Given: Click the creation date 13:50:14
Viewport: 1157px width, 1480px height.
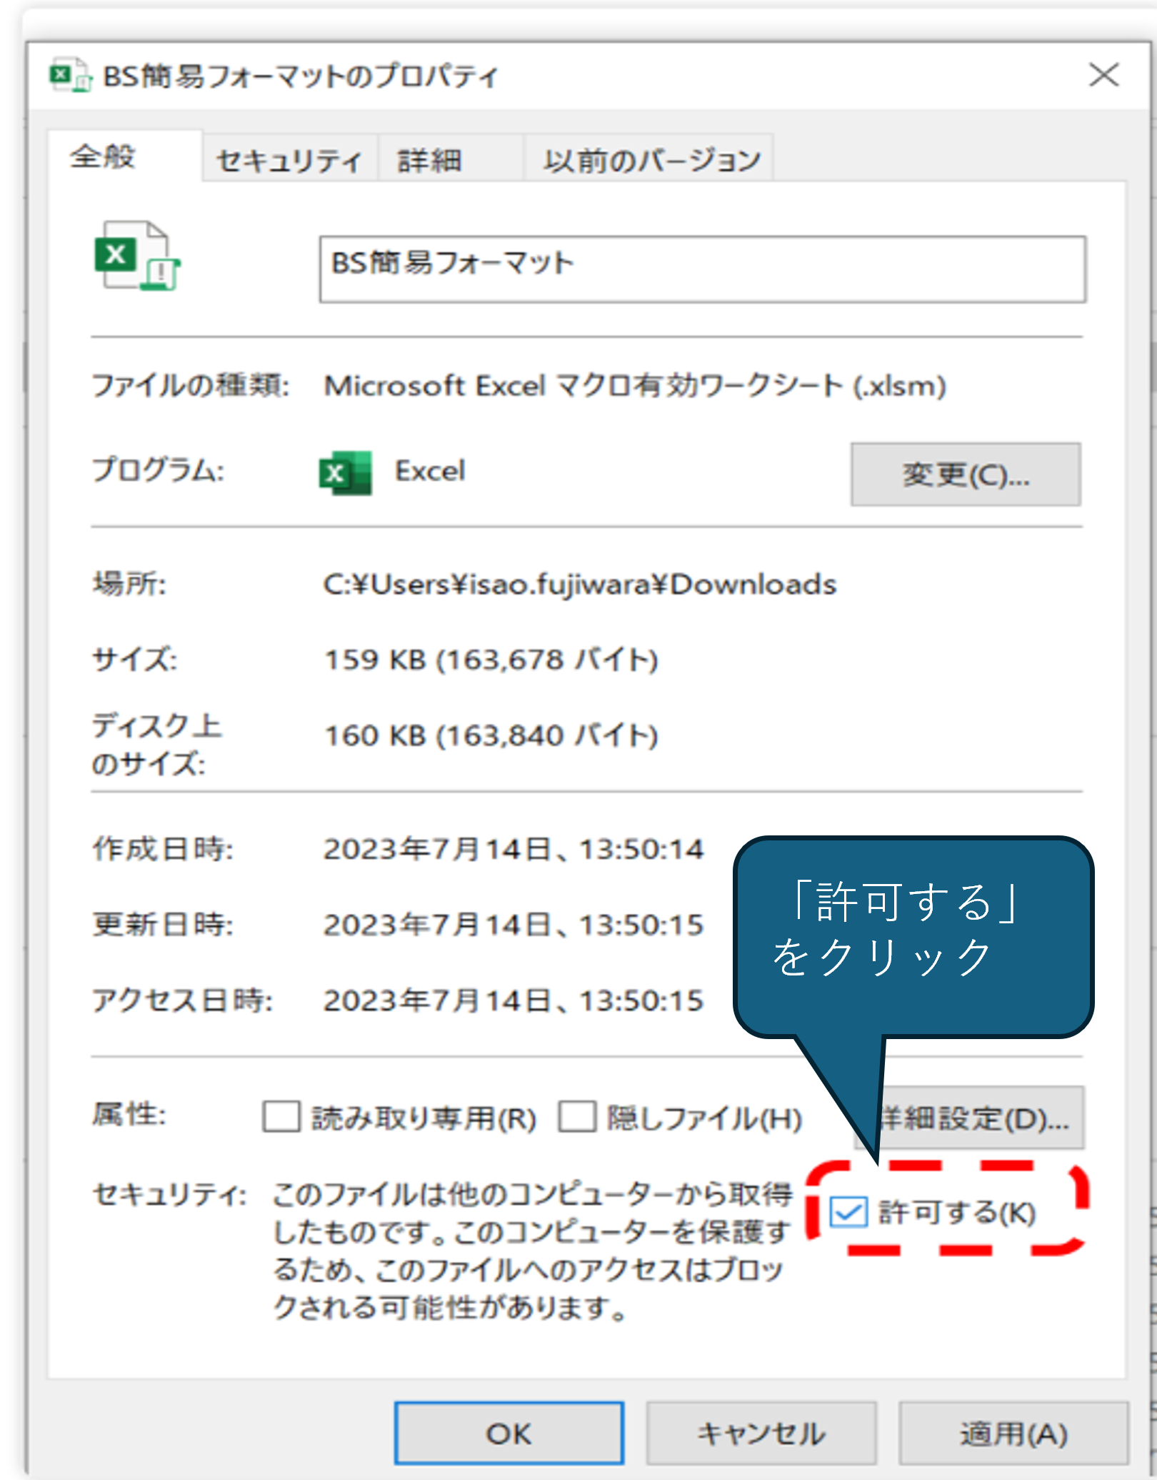Looking at the screenshot, I should tap(514, 849).
